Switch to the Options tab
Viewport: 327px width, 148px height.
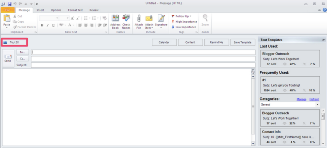[x=56, y=10]
